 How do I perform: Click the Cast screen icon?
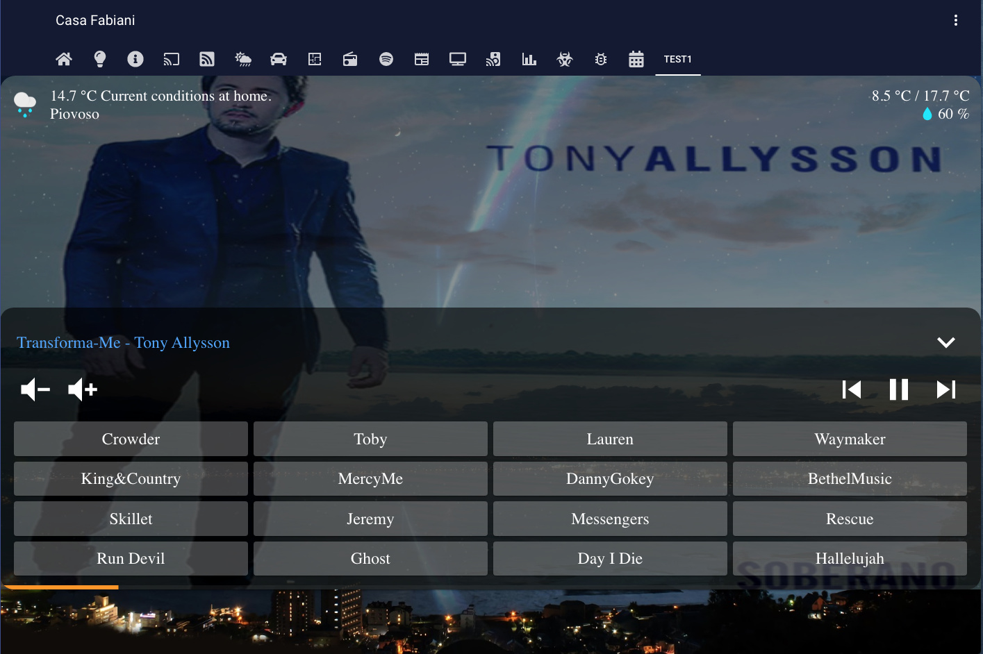pyautogui.click(x=172, y=59)
